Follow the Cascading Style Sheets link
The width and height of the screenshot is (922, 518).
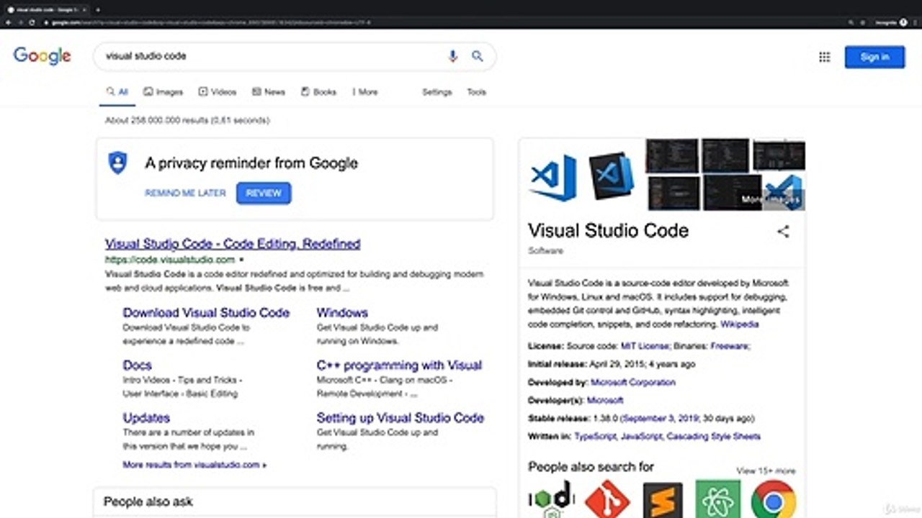click(713, 437)
